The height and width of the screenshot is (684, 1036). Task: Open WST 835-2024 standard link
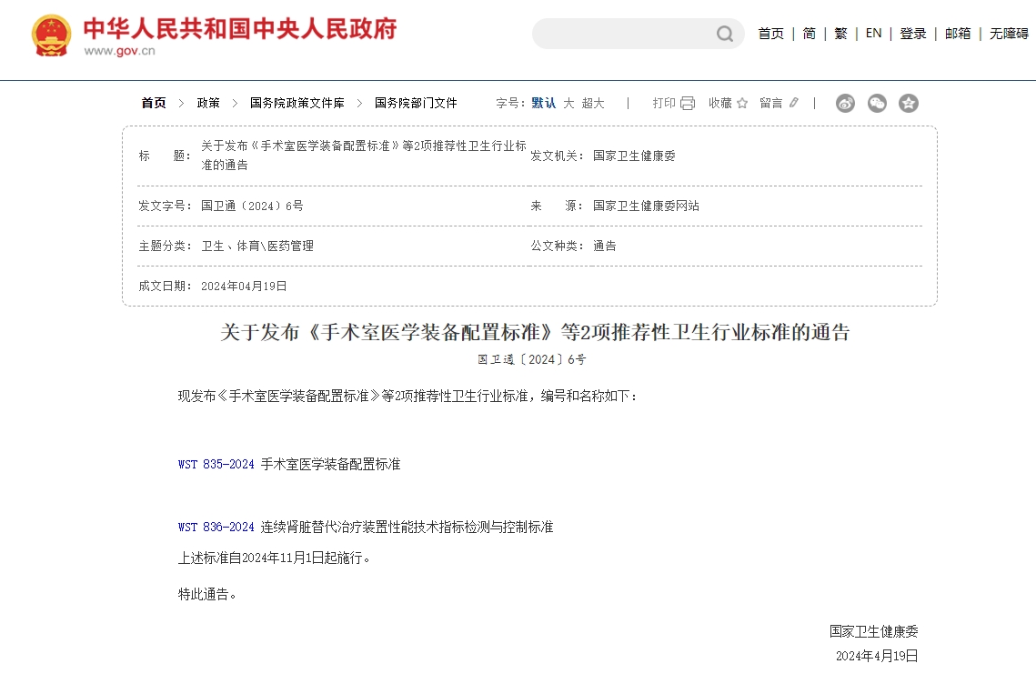[216, 465]
